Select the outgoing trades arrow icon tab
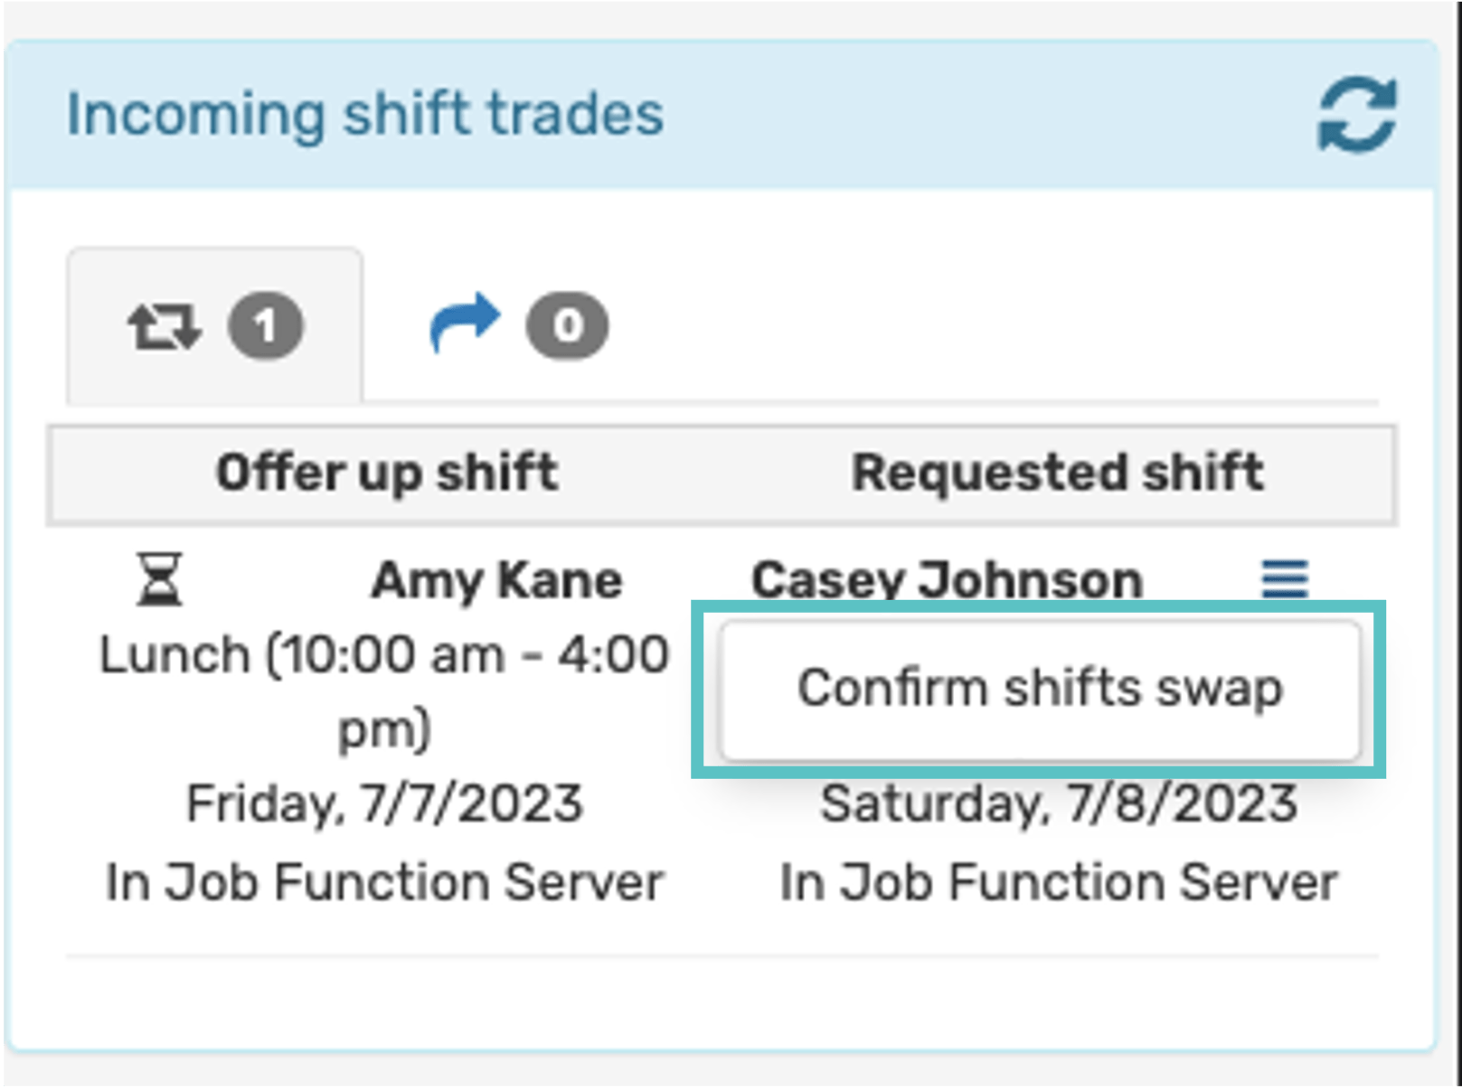 click(466, 323)
